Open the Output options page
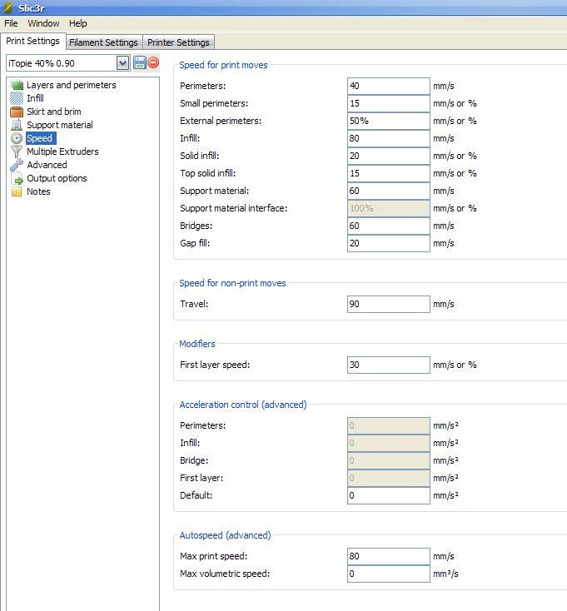The image size is (567, 611). tap(57, 178)
